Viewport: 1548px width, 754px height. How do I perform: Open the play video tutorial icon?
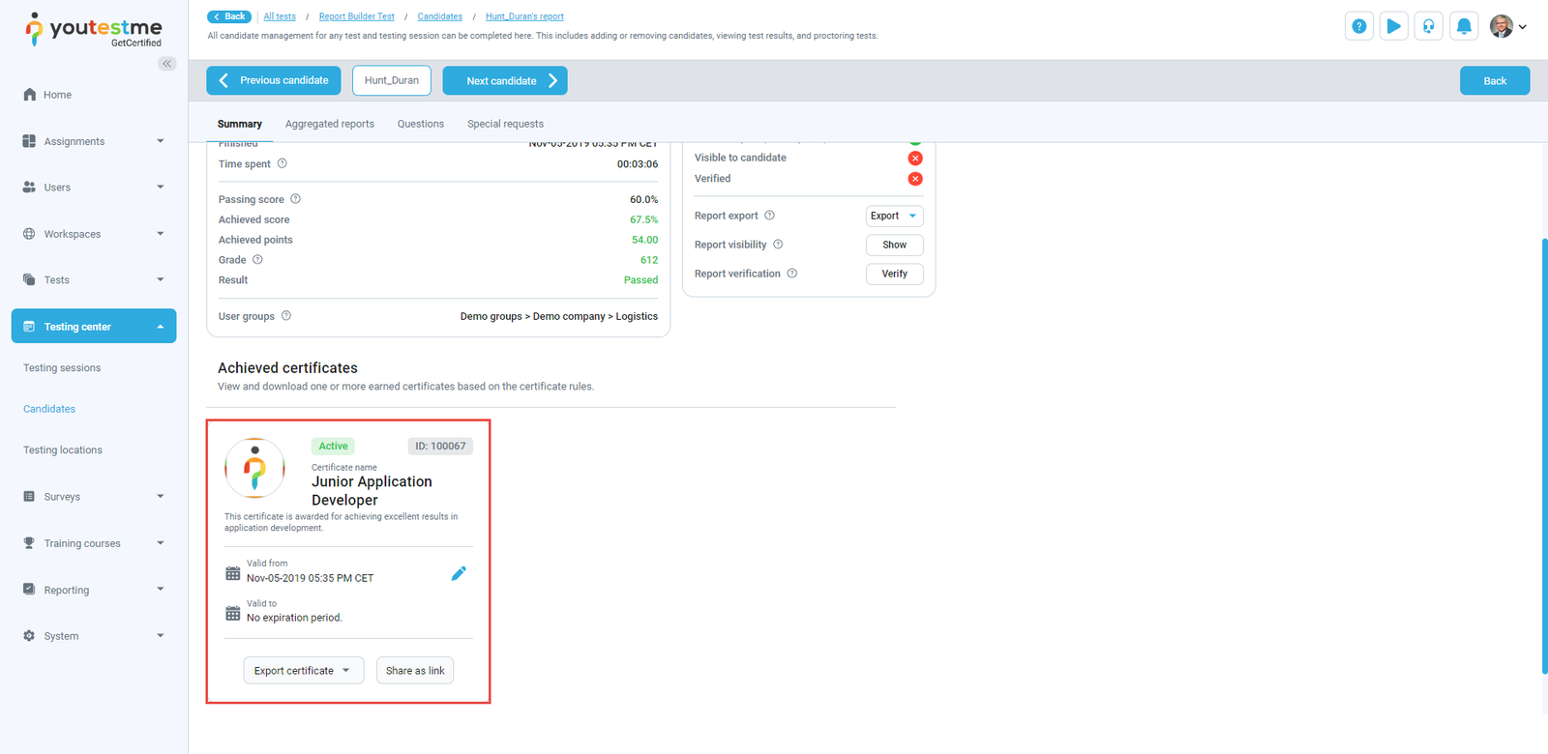(1393, 26)
